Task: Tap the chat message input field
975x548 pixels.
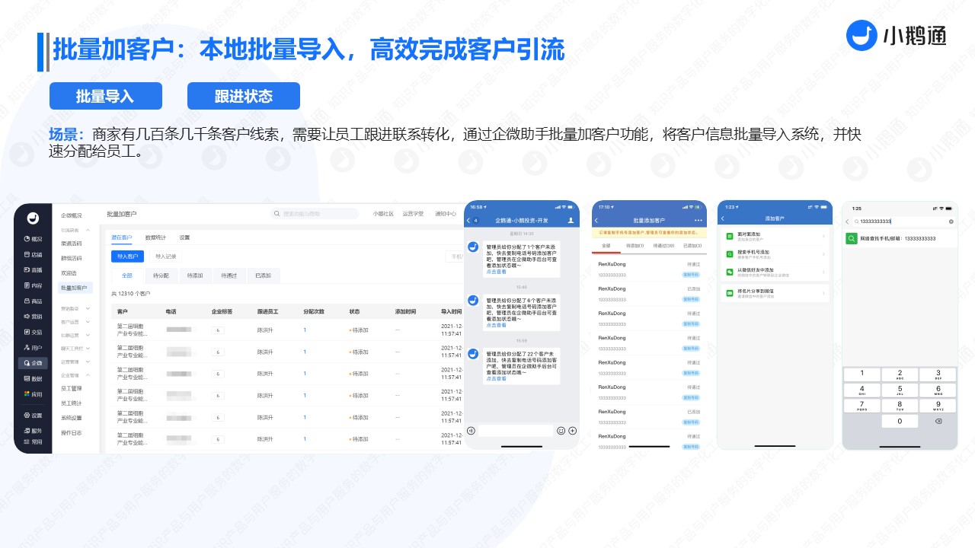Action: (516, 430)
